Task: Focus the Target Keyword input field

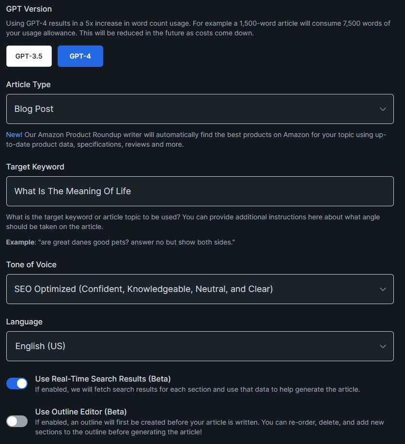Action: 200,191
